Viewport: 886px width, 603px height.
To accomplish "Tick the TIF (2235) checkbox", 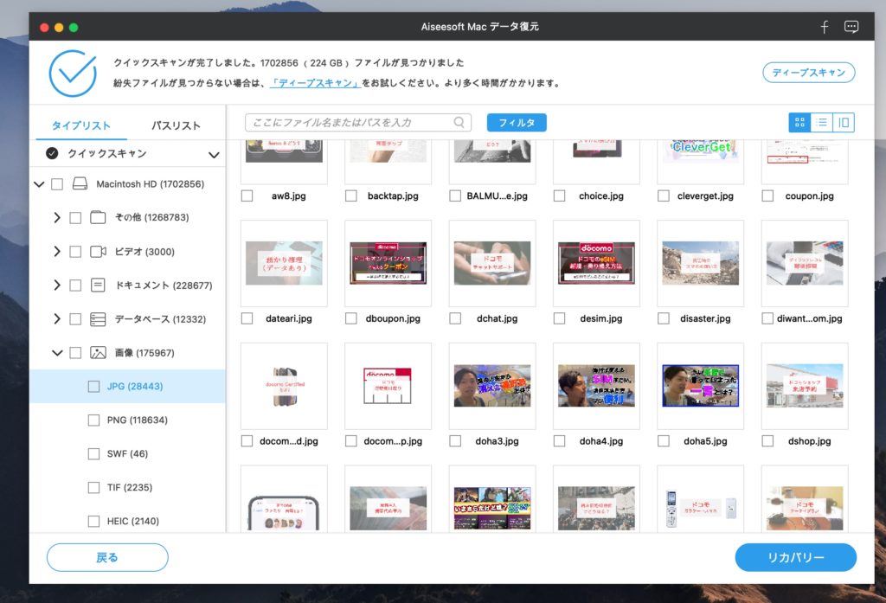I will (x=93, y=488).
